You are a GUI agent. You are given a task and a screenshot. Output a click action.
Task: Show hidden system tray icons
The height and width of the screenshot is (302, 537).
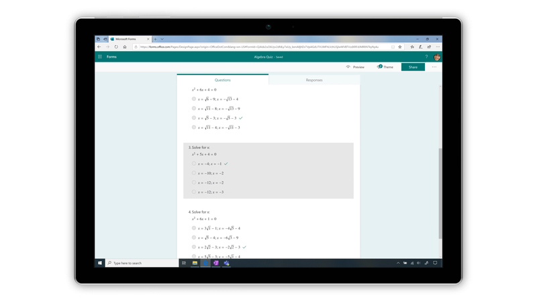pos(398,263)
